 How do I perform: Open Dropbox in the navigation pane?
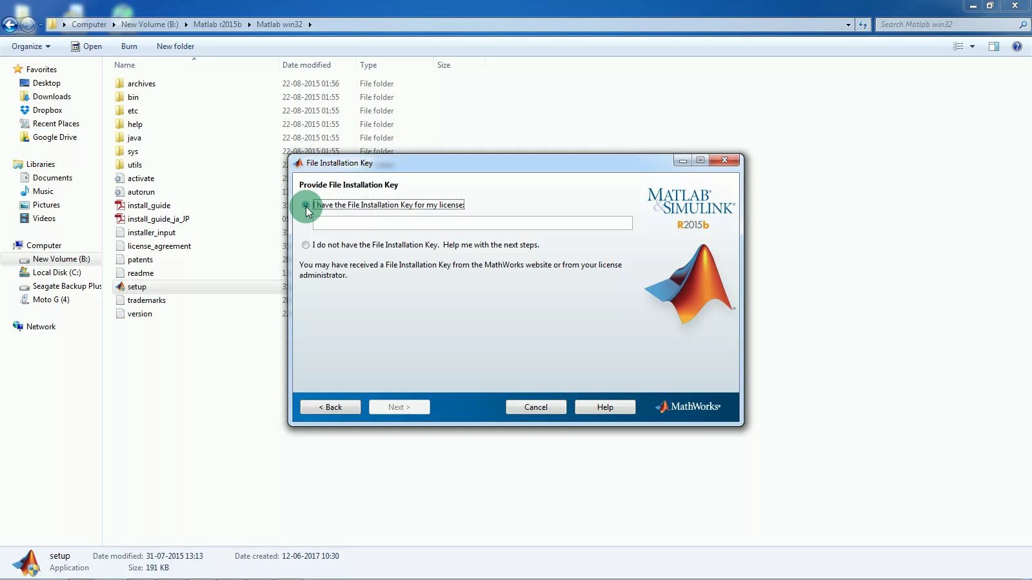(47, 110)
